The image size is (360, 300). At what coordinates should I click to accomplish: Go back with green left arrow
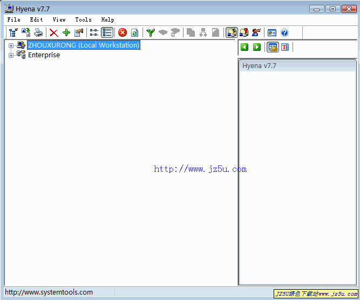244,47
